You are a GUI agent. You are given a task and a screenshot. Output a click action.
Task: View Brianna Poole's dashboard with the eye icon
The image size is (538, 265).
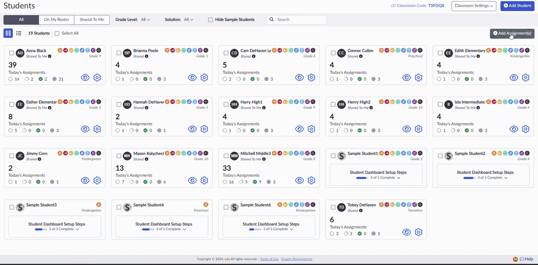[192, 78]
